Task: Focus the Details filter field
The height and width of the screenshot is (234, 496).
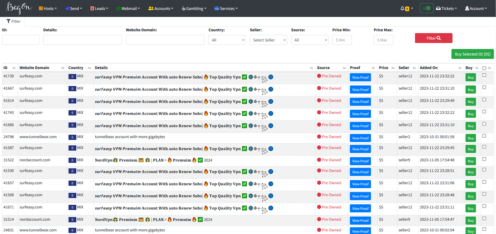Action: coord(83,40)
